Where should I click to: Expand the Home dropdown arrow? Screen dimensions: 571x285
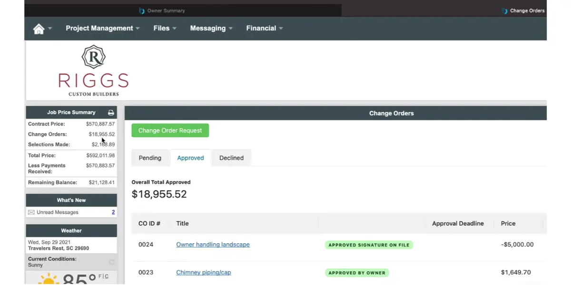point(50,28)
